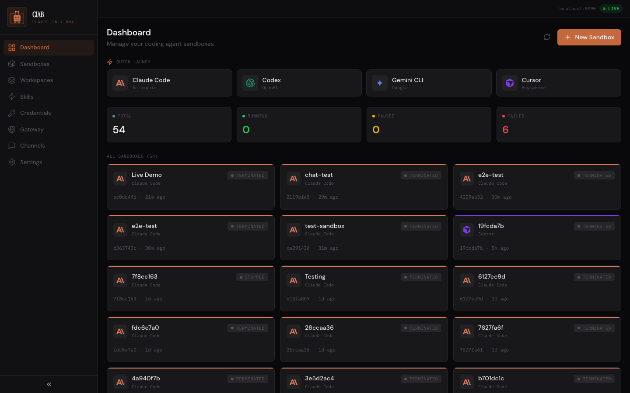Click the Cursor cube icon in Quick Launch
This screenshot has width=630, height=393.
pyautogui.click(x=510, y=83)
